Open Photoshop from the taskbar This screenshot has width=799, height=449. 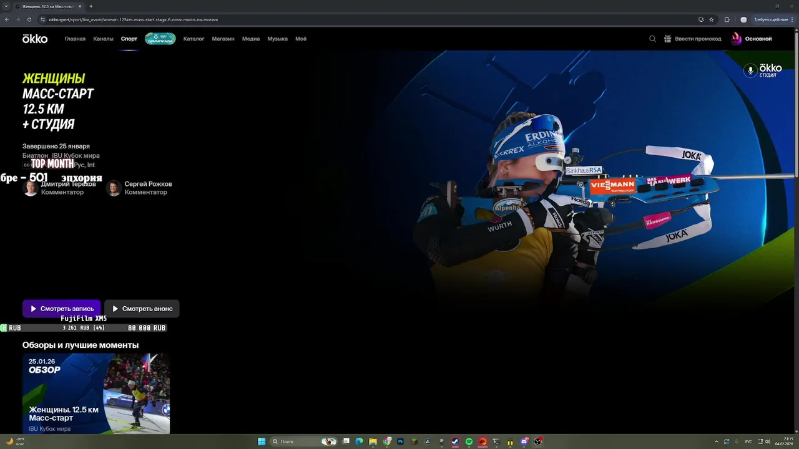click(400, 442)
